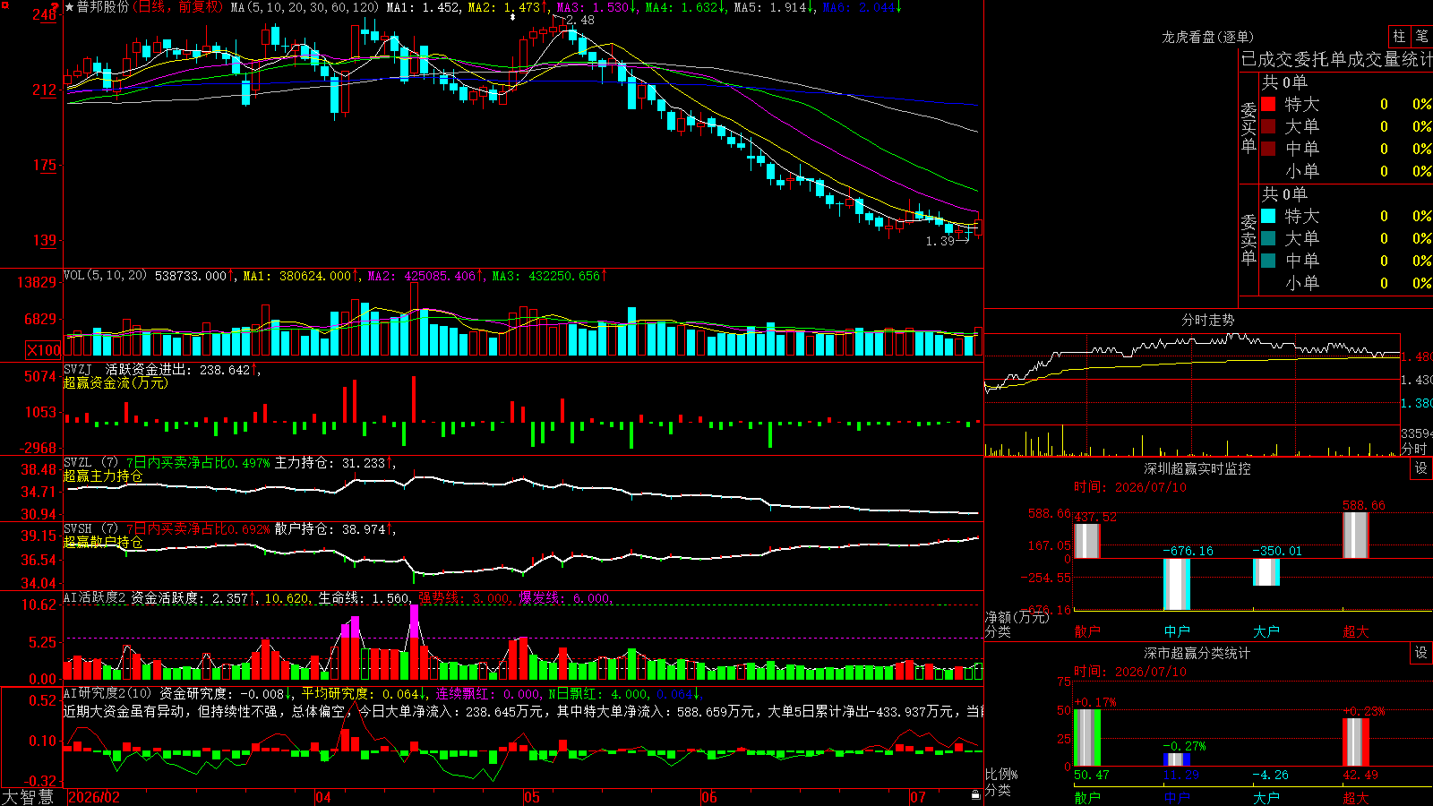
Task: Click the SVSH indicator name
Action: [x=78, y=528]
